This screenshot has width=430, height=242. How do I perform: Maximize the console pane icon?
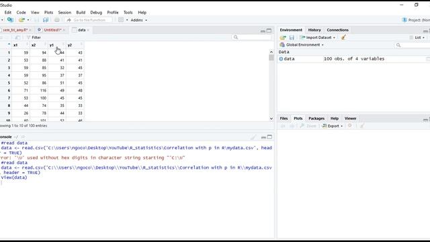coord(270,137)
